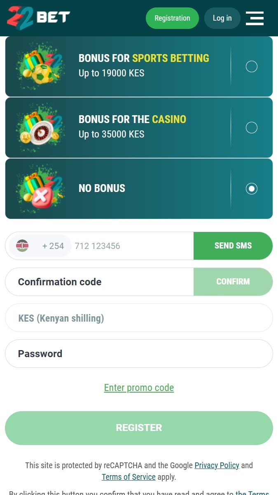
Task: Select the sports betting bonus radio button
Action: pyautogui.click(x=252, y=66)
